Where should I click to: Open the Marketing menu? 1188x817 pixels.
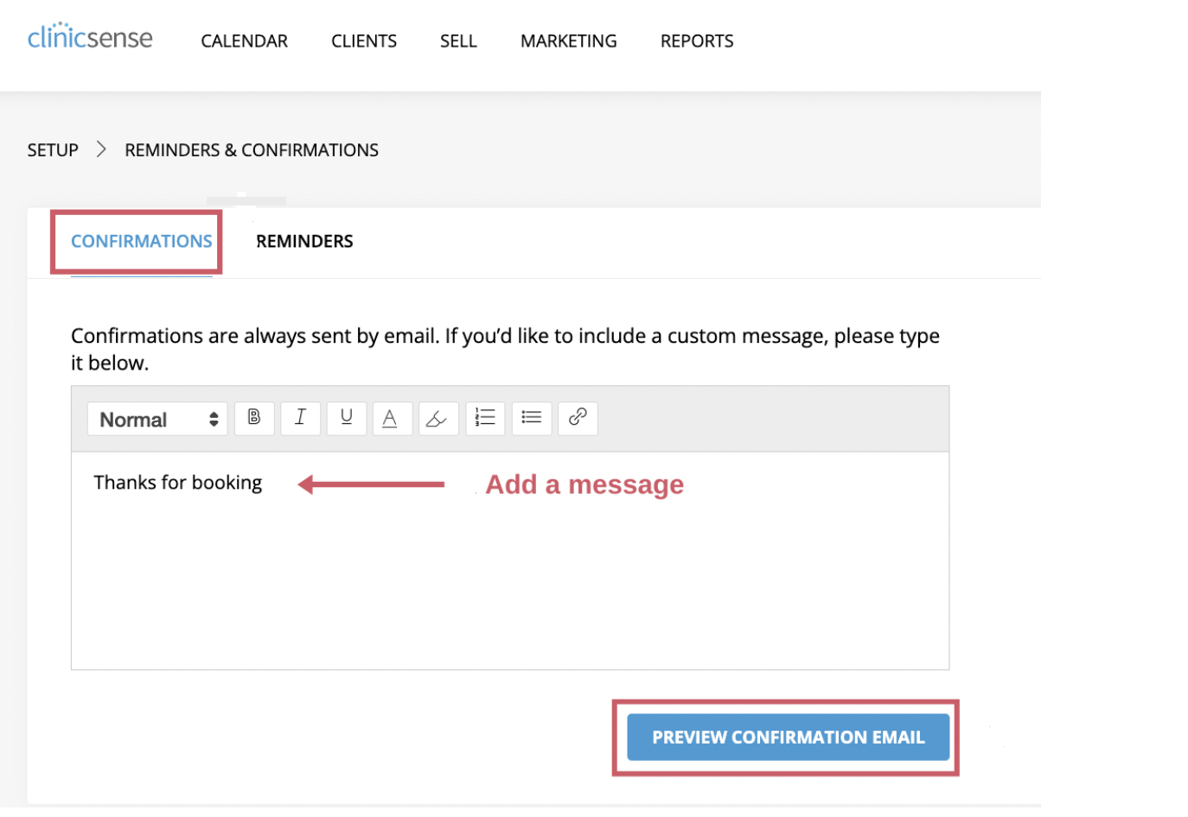click(x=569, y=41)
